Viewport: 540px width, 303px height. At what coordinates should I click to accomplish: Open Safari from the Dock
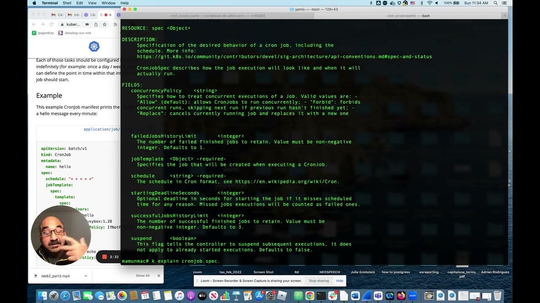tap(65, 295)
